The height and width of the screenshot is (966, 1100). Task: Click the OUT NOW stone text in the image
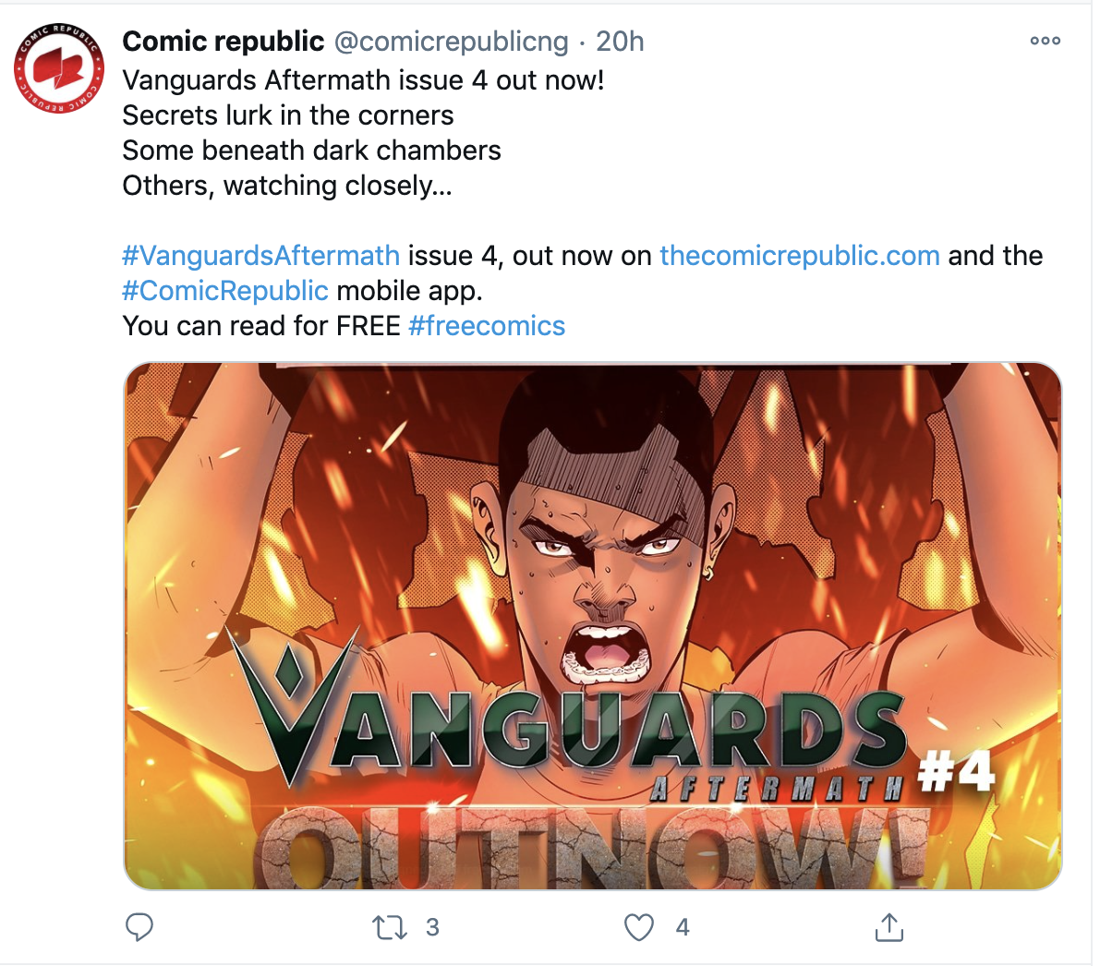595,849
